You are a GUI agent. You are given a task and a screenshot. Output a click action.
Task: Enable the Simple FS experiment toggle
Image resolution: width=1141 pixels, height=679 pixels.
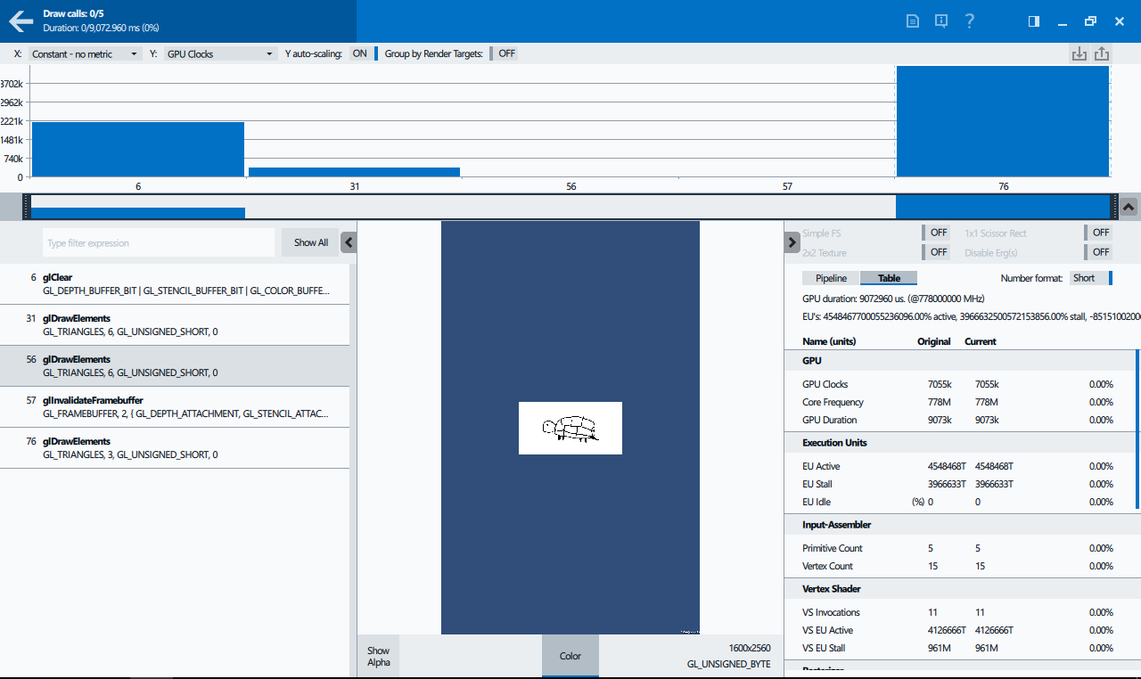pos(936,233)
